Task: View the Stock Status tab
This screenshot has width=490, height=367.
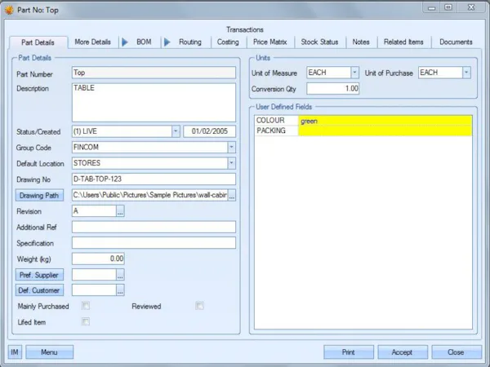Action: 319,42
